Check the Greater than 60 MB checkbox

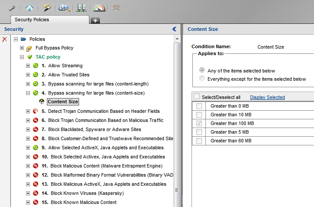pyautogui.click(x=199, y=141)
